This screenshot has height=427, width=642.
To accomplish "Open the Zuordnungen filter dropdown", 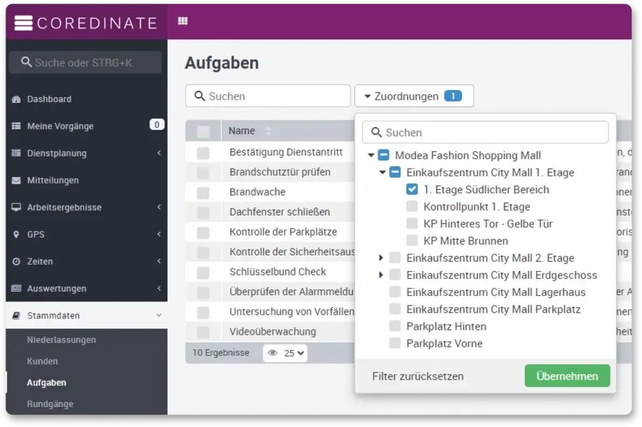I will [414, 96].
